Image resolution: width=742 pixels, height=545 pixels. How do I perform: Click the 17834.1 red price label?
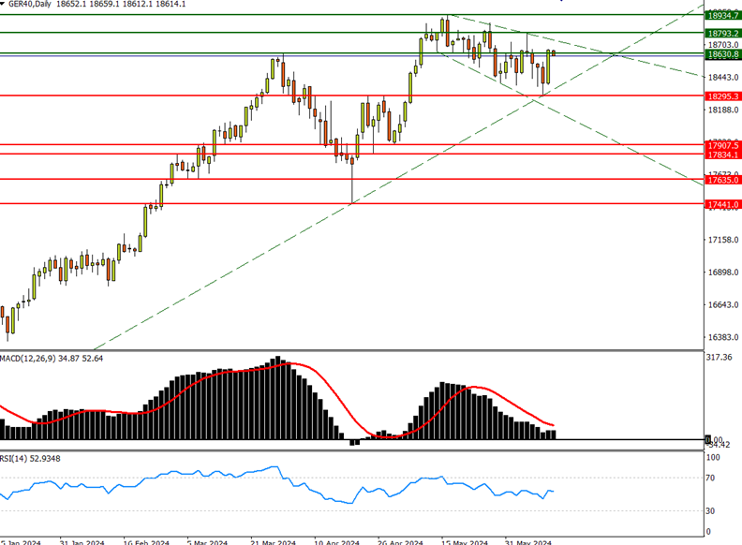coord(723,155)
